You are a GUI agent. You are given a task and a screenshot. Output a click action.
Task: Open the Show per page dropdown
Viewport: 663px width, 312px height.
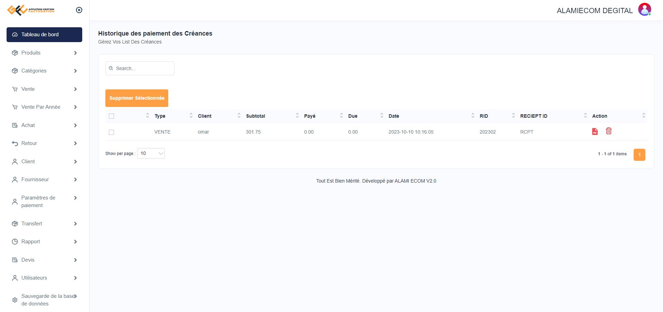151,154
